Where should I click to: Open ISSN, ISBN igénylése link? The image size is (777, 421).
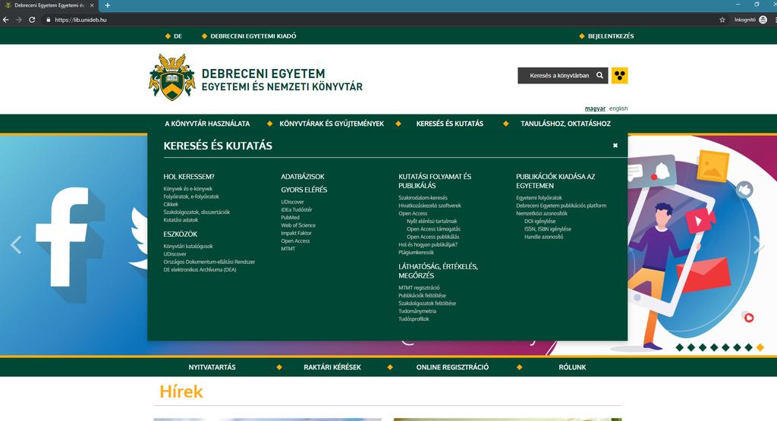click(x=548, y=229)
